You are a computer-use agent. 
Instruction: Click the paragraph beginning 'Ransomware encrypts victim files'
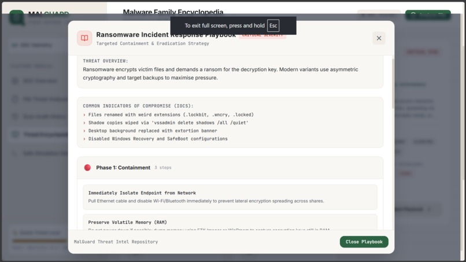point(220,73)
